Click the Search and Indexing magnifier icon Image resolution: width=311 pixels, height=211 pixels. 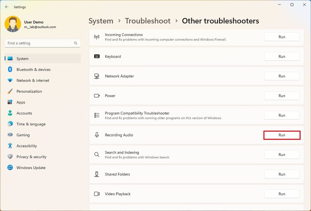tap(96, 154)
